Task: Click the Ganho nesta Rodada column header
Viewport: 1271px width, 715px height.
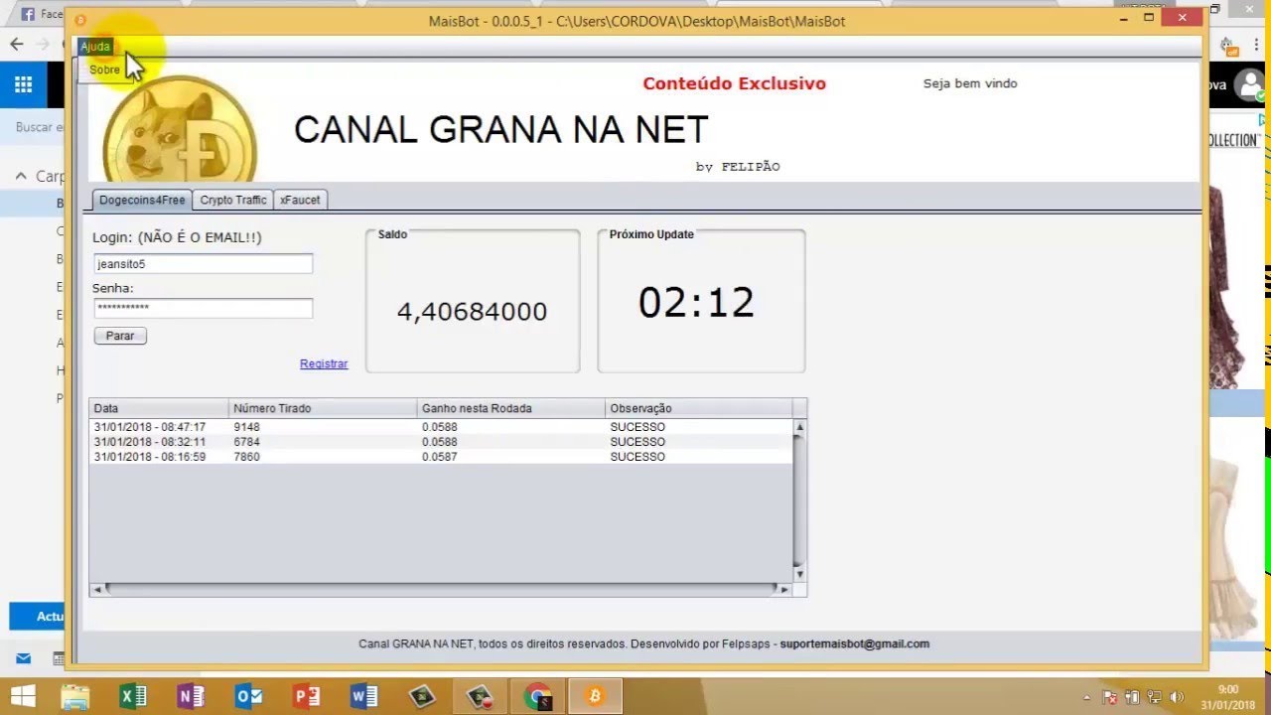Action: point(511,408)
